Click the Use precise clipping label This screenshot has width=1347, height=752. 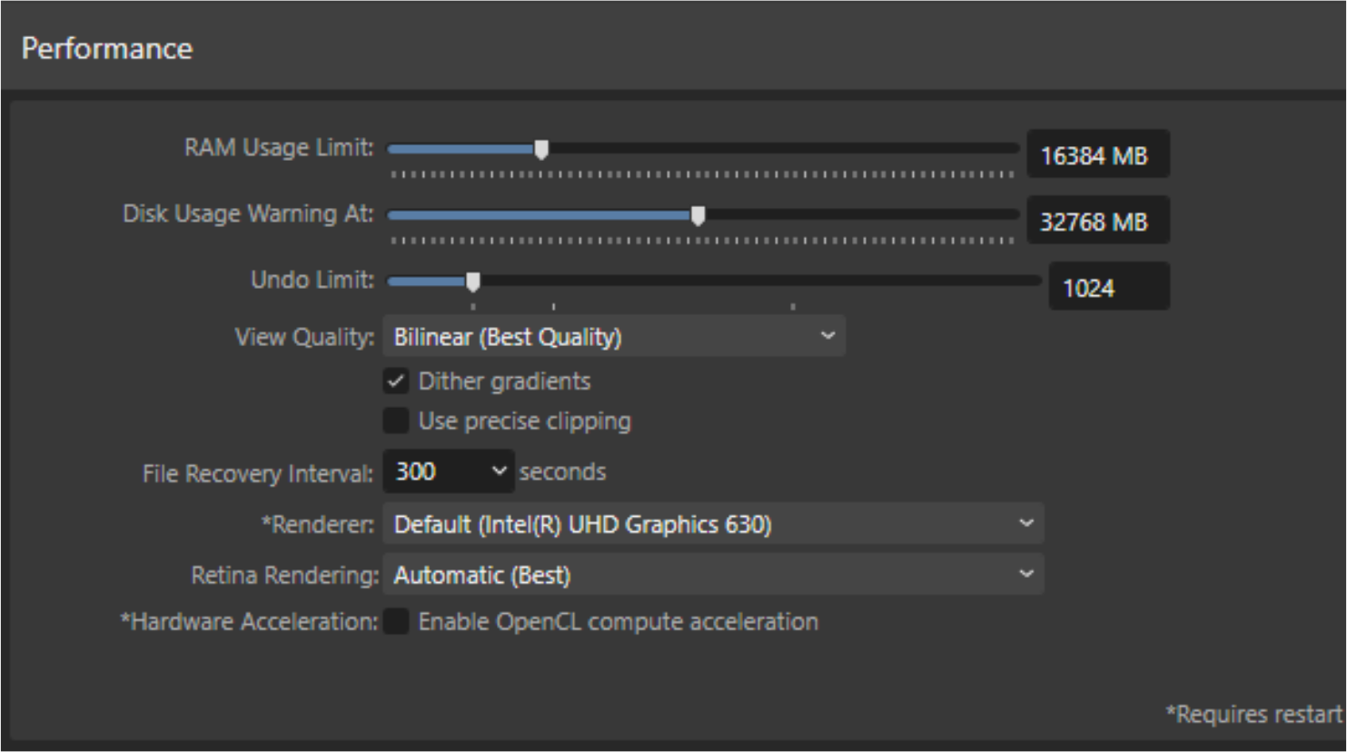(524, 421)
